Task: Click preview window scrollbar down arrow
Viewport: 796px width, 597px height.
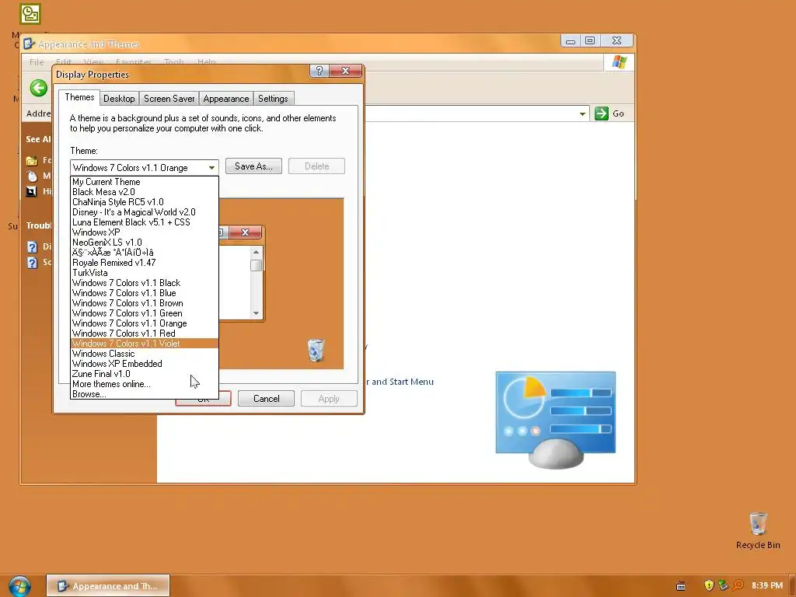Action: pos(256,313)
